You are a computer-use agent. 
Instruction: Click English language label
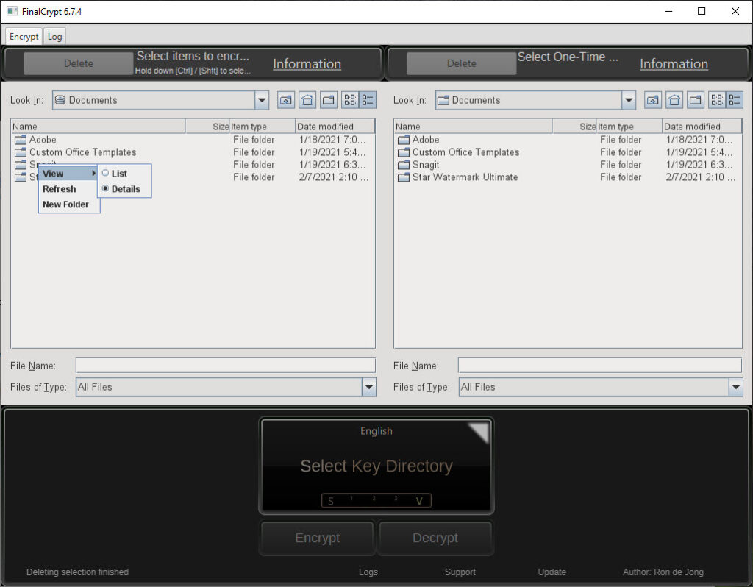376,431
